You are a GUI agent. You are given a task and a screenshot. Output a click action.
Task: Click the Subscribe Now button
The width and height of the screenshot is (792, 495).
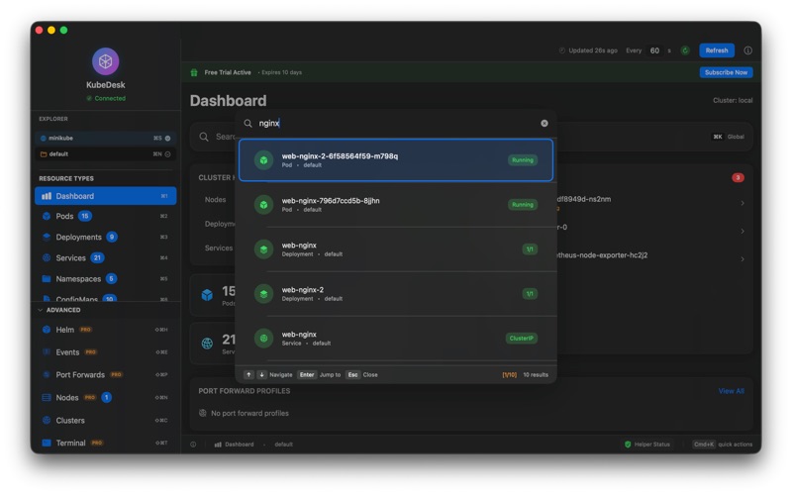point(726,72)
